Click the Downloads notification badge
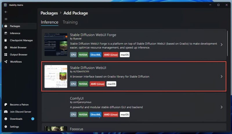 tap(33, 119)
